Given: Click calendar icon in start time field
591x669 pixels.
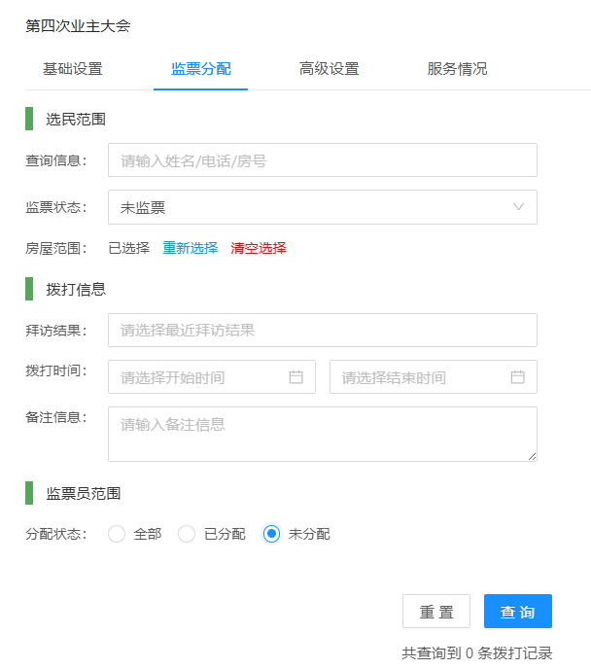Looking at the screenshot, I should (296, 377).
